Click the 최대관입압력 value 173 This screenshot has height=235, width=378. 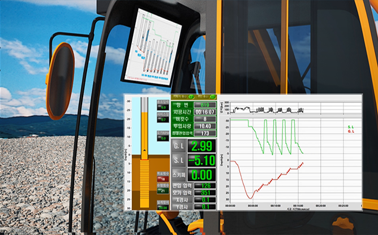click(x=205, y=133)
